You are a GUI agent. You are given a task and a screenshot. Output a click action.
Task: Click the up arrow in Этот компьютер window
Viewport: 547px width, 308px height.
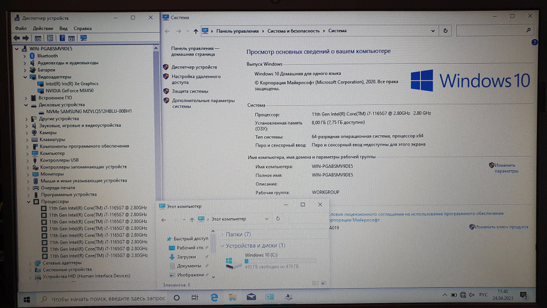(x=191, y=220)
